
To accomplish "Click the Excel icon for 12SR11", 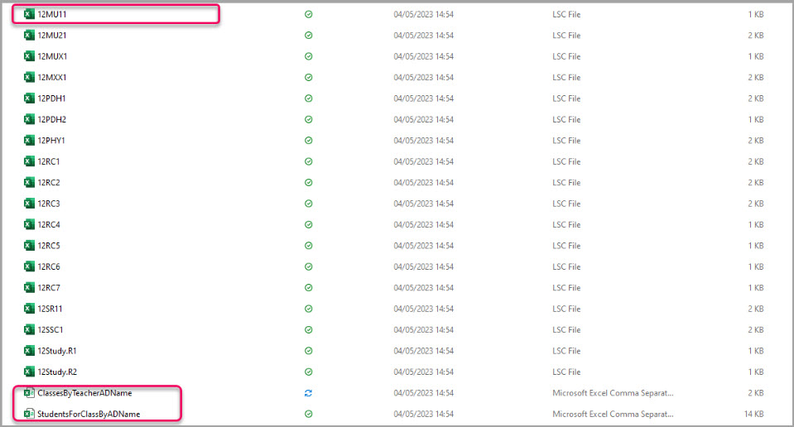I will 29,308.
